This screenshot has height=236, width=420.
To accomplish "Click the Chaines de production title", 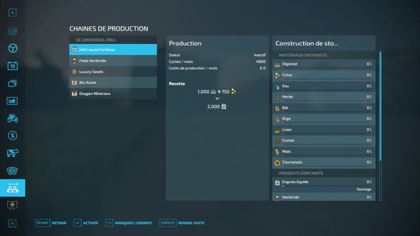I will click(109, 29).
